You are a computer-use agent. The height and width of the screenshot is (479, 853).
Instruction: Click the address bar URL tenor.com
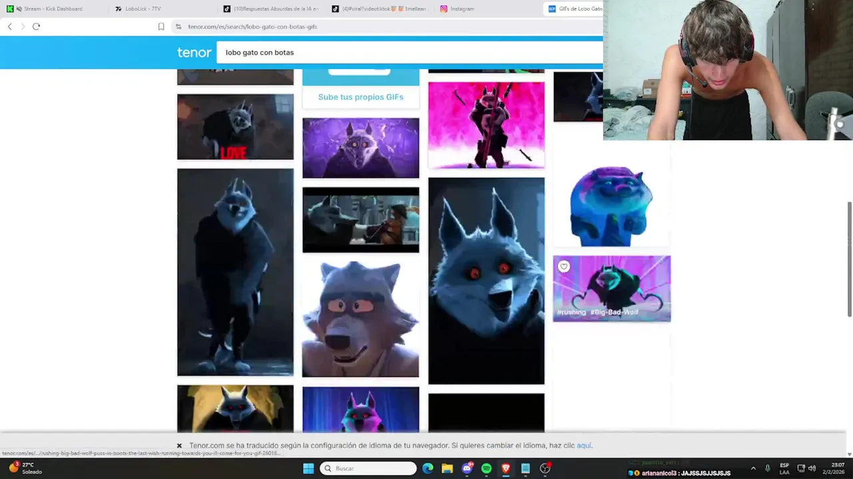tap(253, 27)
